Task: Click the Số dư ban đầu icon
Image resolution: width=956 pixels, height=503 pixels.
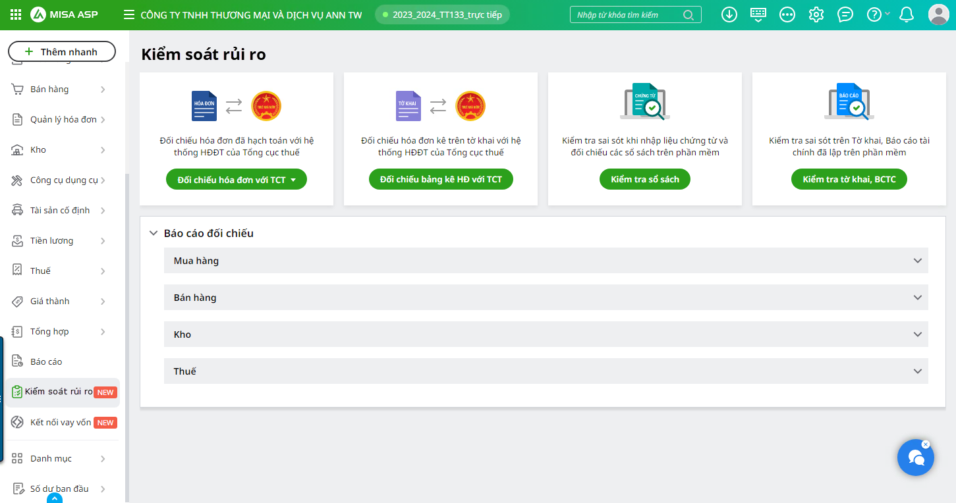Action: tap(18, 489)
